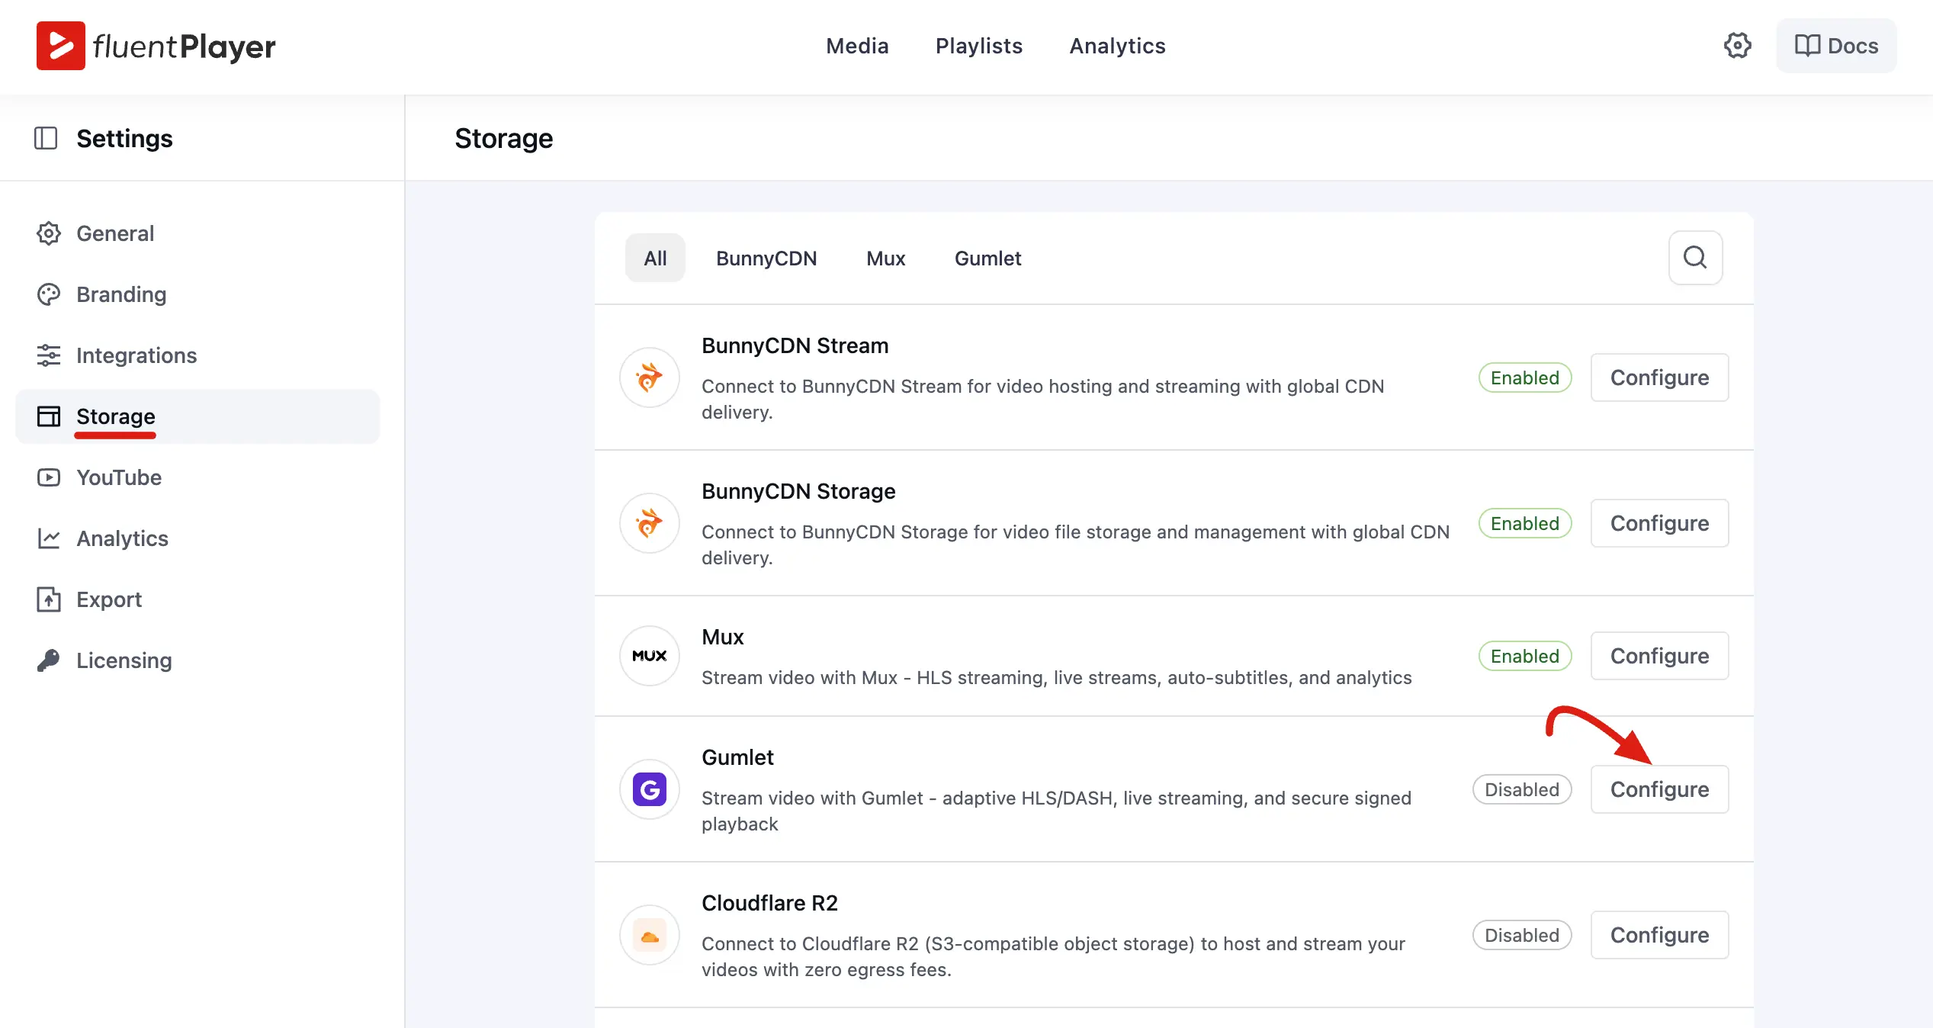Select the All filter tab
This screenshot has width=1933, height=1028.
click(655, 258)
